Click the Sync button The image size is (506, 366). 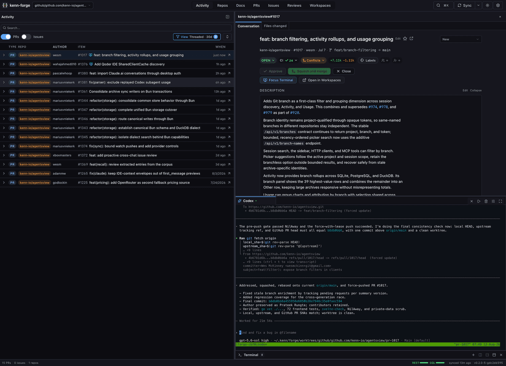click(464, 5)
